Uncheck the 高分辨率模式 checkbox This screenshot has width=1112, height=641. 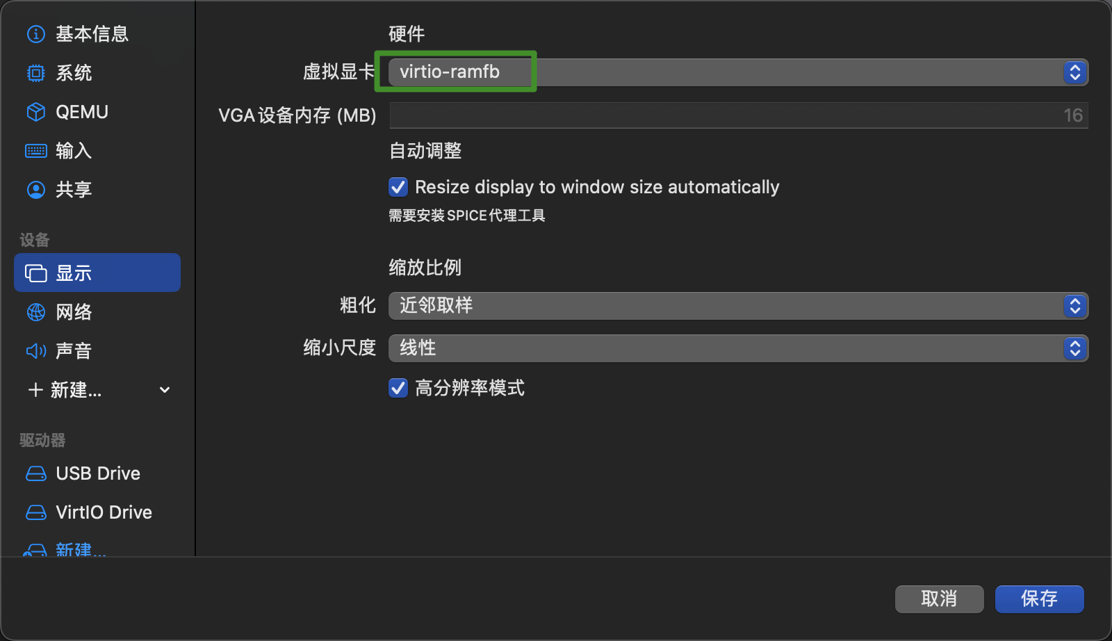click(398, 389)
